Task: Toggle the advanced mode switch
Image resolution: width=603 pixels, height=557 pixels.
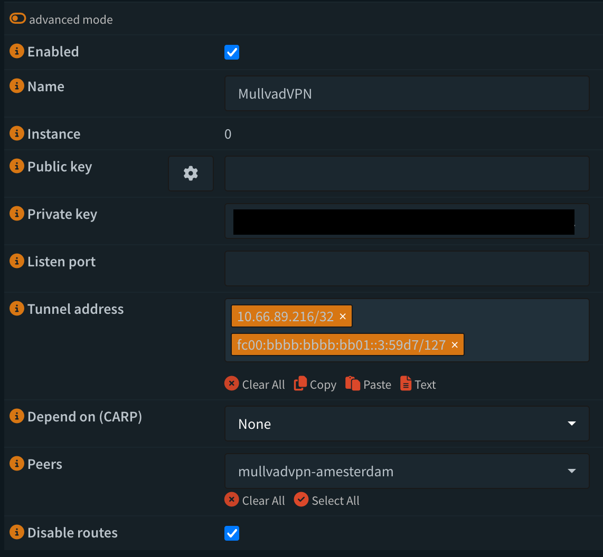Action: pos(18,18)
